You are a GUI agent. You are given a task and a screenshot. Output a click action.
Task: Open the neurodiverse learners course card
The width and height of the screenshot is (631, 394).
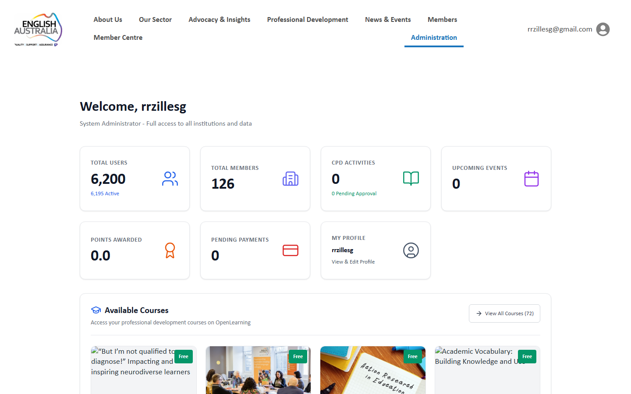tap(144, 370)
